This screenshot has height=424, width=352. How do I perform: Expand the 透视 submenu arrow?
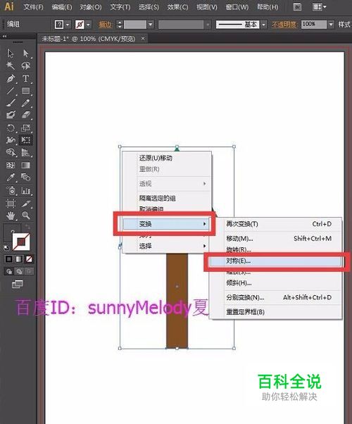[x=205, y=184]
